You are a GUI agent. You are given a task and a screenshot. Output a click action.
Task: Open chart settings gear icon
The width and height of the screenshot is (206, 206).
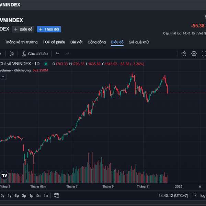point(194,54)
